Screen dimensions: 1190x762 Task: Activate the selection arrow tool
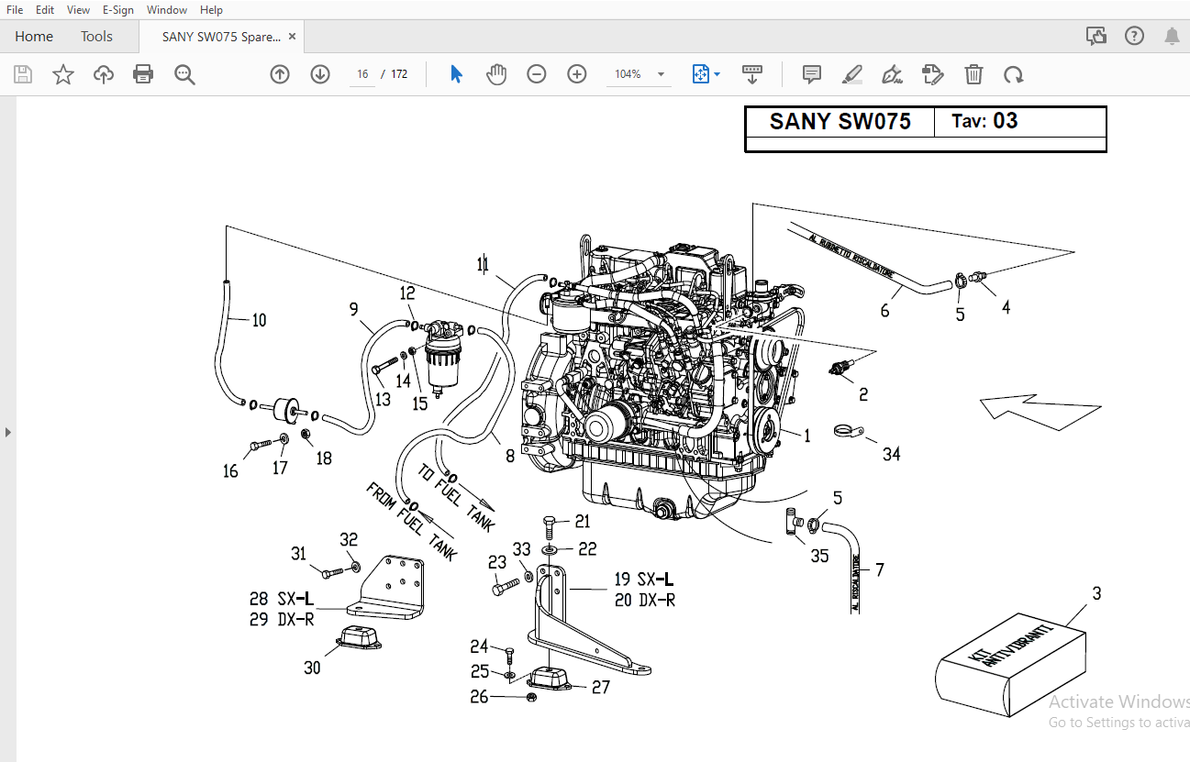(456, 74)
